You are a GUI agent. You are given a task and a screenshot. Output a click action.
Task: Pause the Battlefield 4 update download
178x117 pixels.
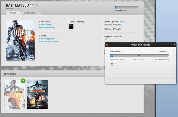[x=112, y=64]
